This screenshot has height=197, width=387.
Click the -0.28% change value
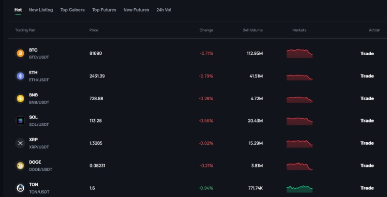pyautogui.click(x=206, y=99)
